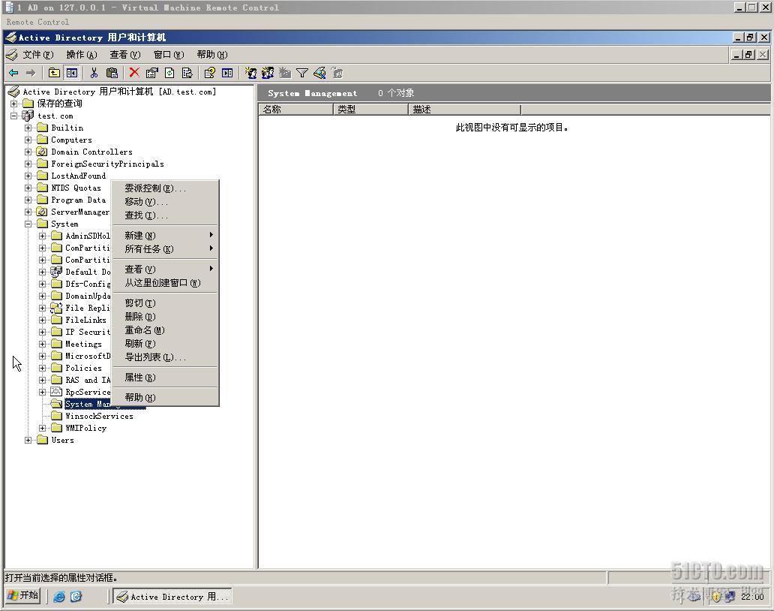The image size is (774, 611).
Task: Choose 删除(D) in context menu
Action: 165,316
